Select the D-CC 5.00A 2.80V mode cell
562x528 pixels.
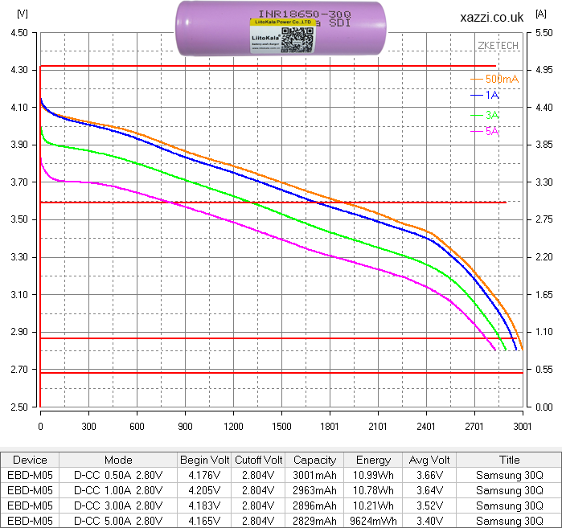(118, 521)
